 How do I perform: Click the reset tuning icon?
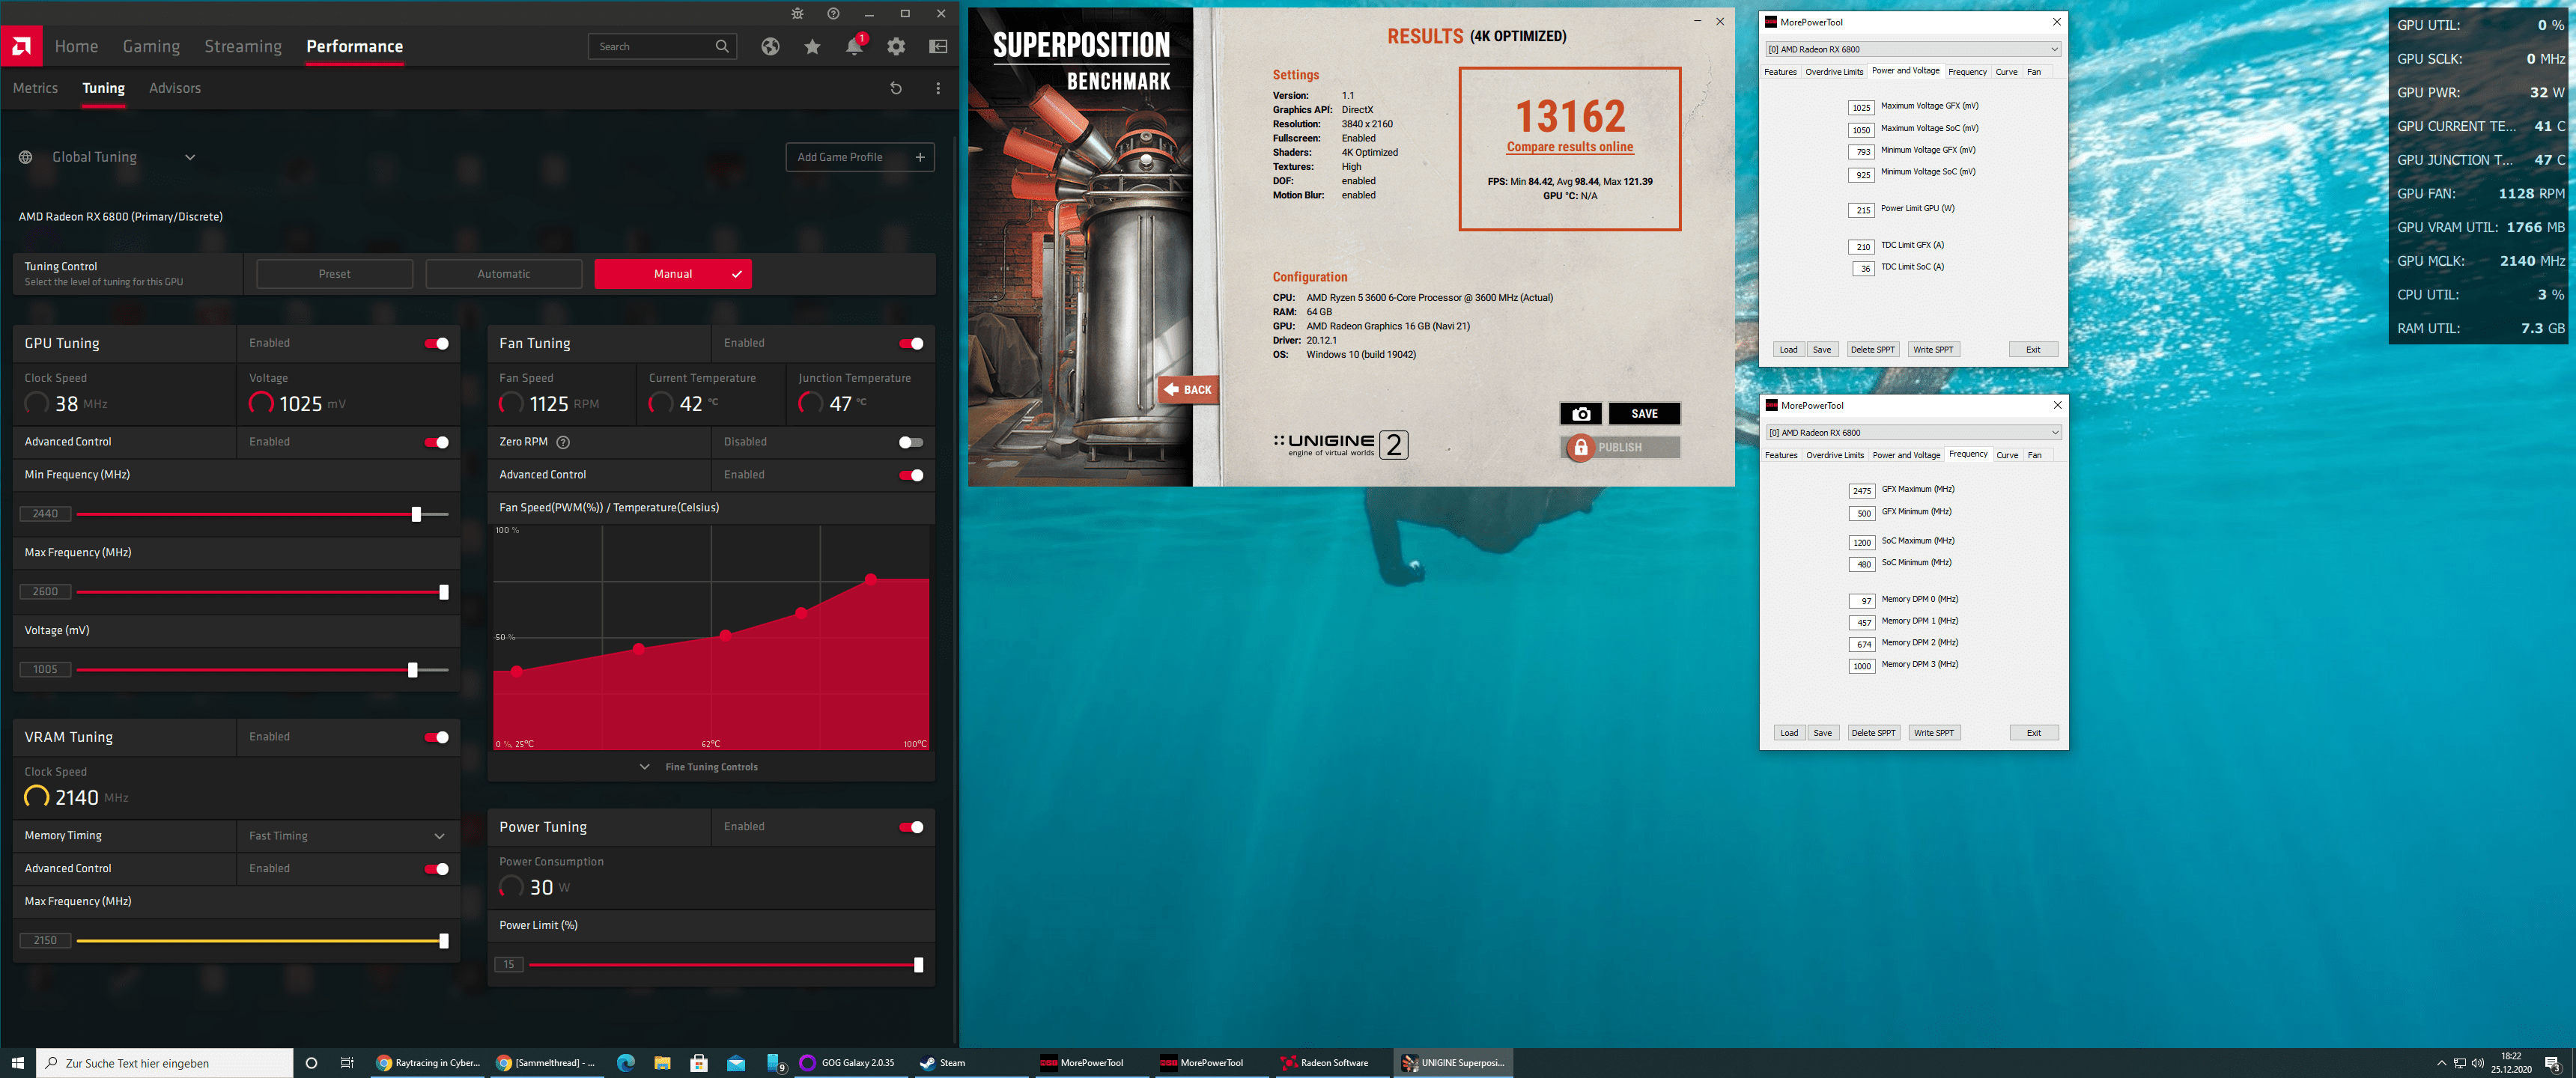[896, 88]
